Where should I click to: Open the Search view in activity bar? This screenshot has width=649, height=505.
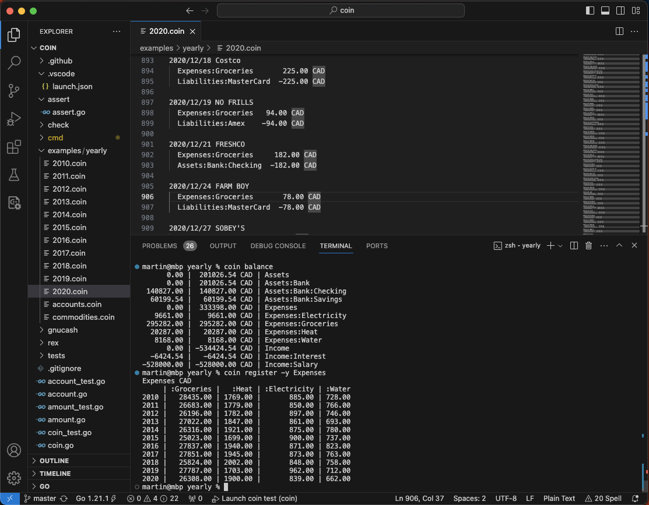[x=14, y=63]
